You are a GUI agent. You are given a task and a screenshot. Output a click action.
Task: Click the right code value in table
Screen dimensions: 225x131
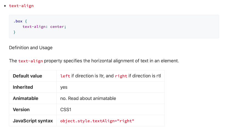point(121,76)
